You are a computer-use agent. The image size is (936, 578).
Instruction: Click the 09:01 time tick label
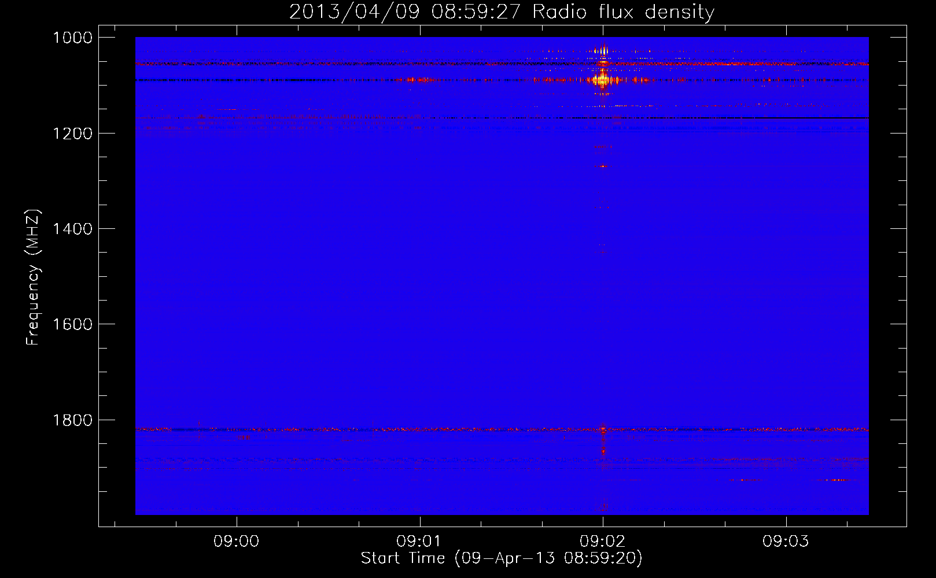pyautogui.click(x=419, y=542)
